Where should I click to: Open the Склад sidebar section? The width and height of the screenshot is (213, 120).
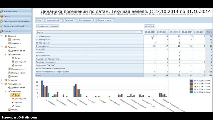[16, 16]
